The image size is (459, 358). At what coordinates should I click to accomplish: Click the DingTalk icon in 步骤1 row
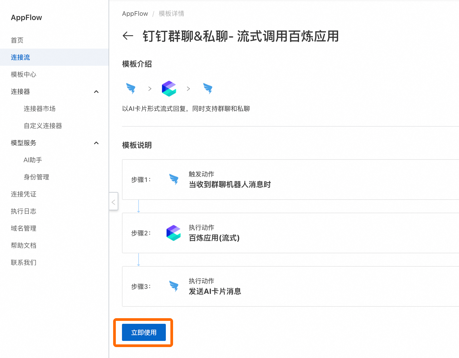click(x=174, y=179)
